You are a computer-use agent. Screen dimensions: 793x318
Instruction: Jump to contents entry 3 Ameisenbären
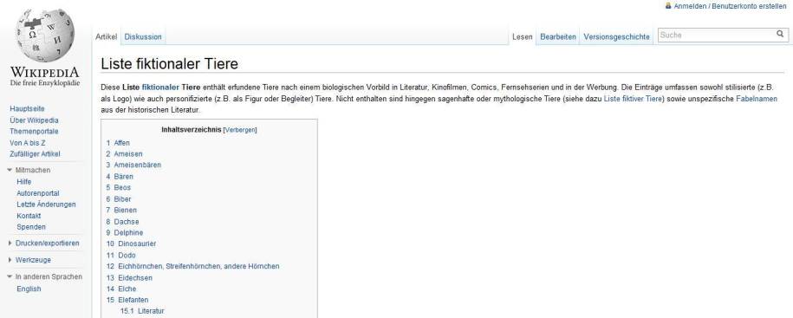133,165
